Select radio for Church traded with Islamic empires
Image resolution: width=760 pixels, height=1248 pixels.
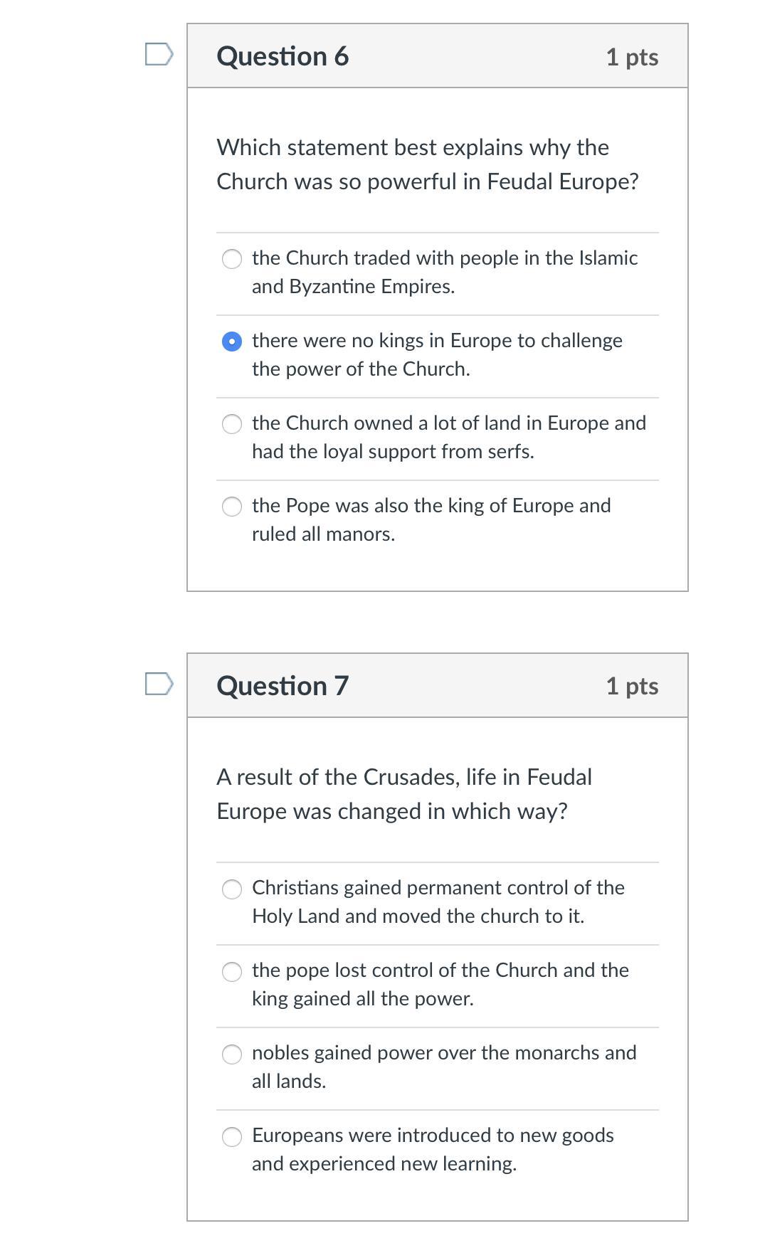(x=232, y=259)
